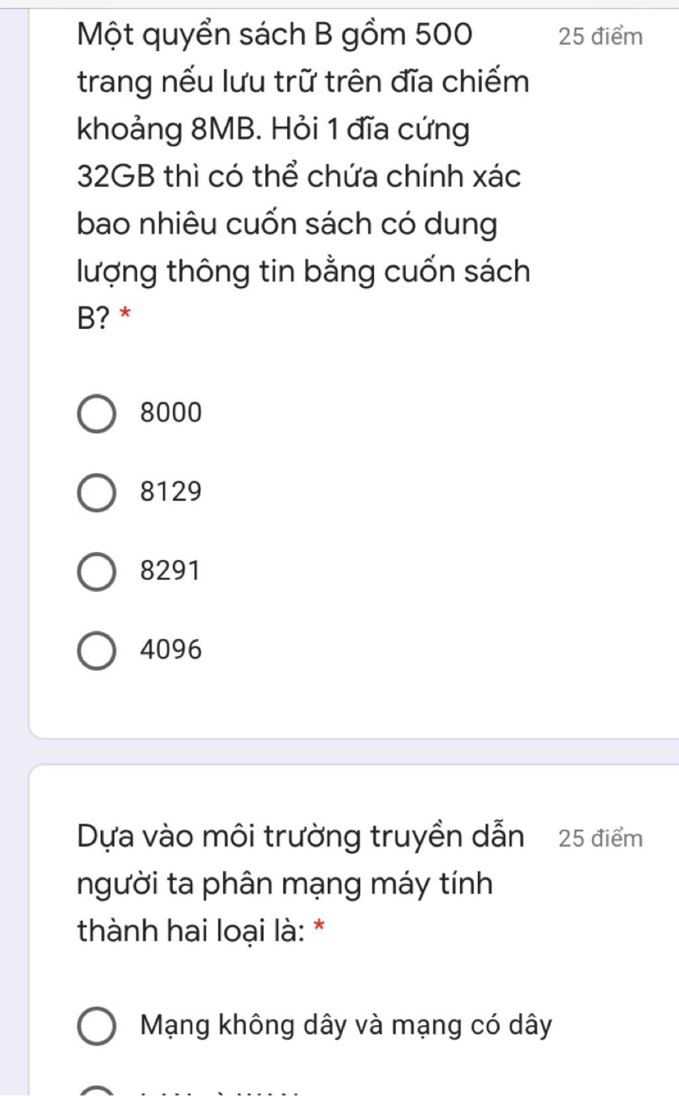Image resolution: width=679 pixels, height=1096 pixels.
Task: Click the 'Dựa vào môi trường truyền dẫn' question text
Action: pyautogui.click(x=300, y=837)
